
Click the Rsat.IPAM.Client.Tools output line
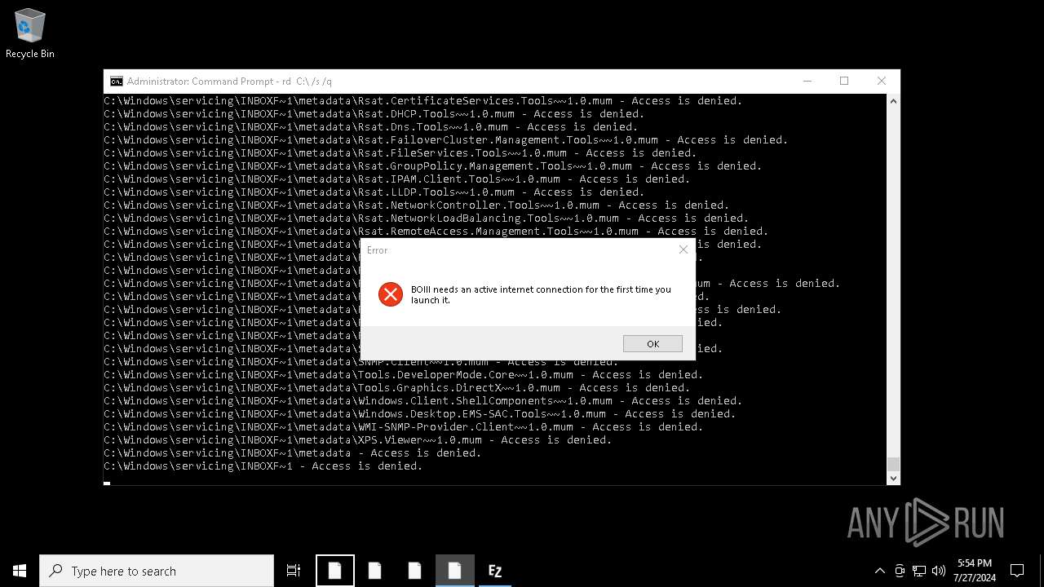[396, 179]
